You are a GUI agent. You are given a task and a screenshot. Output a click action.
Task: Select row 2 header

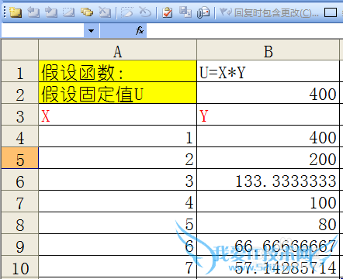[20, 93]
